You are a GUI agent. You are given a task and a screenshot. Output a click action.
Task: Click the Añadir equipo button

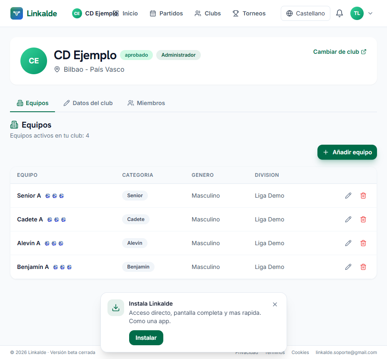point(347,152)
